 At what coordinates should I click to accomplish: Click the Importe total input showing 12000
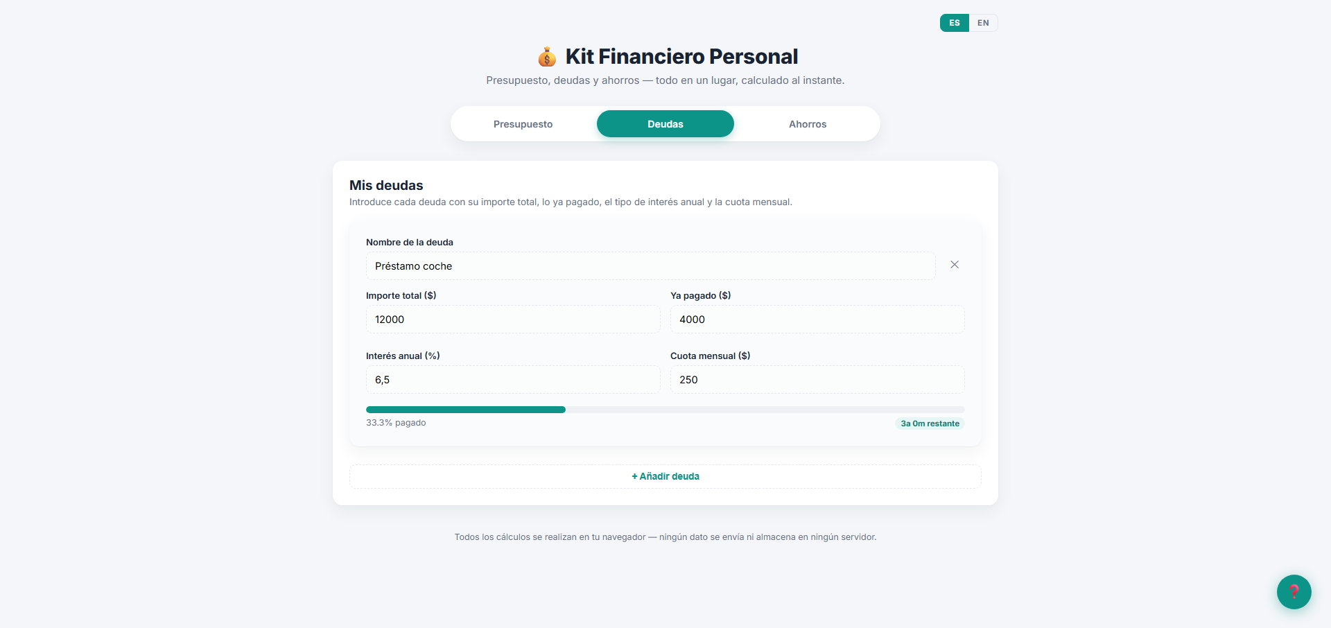tap(513, 320)
